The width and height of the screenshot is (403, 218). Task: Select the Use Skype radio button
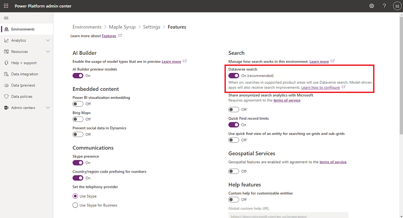pos(75,196)
